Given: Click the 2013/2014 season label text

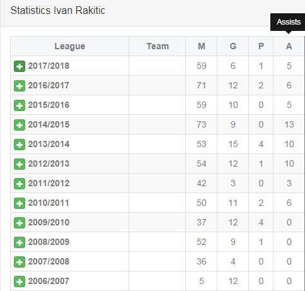Looking at the screenshot, I should [49, 144].
